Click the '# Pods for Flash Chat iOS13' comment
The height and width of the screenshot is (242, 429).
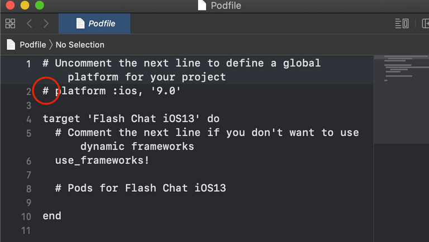point(141,188)
